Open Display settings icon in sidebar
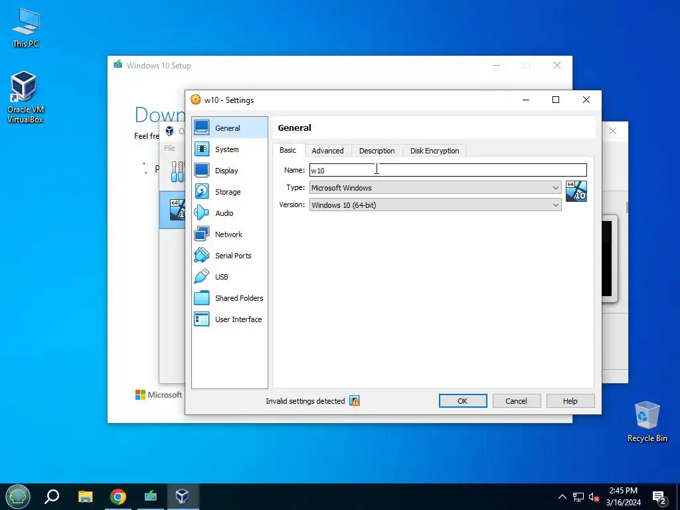Screen dimensions: 680x510 (202, 171)
